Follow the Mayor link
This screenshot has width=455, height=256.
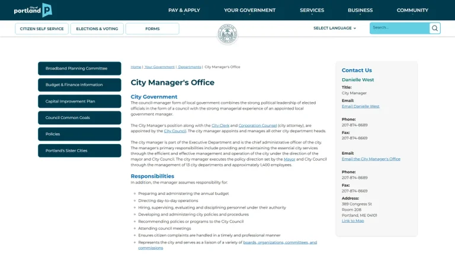click(x=289, y=159)
